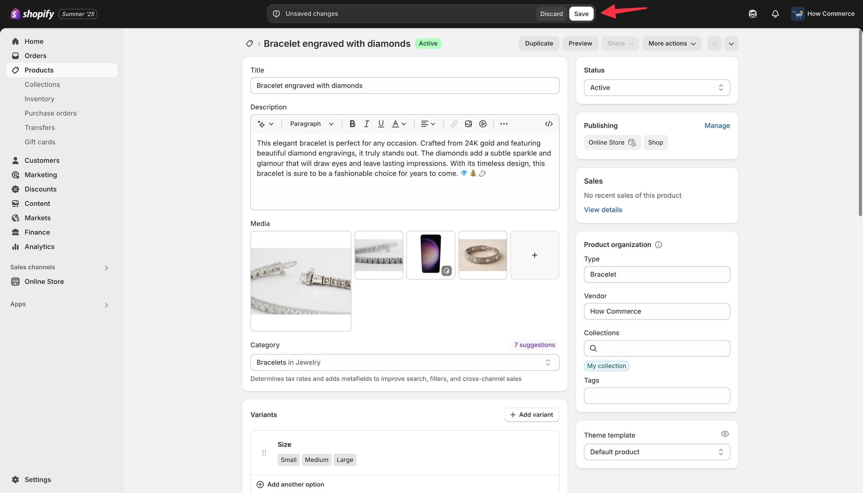The width and height of the screenshot is (863, 493).
Task: Click Add variant button
Action: (x=532, y=415)
